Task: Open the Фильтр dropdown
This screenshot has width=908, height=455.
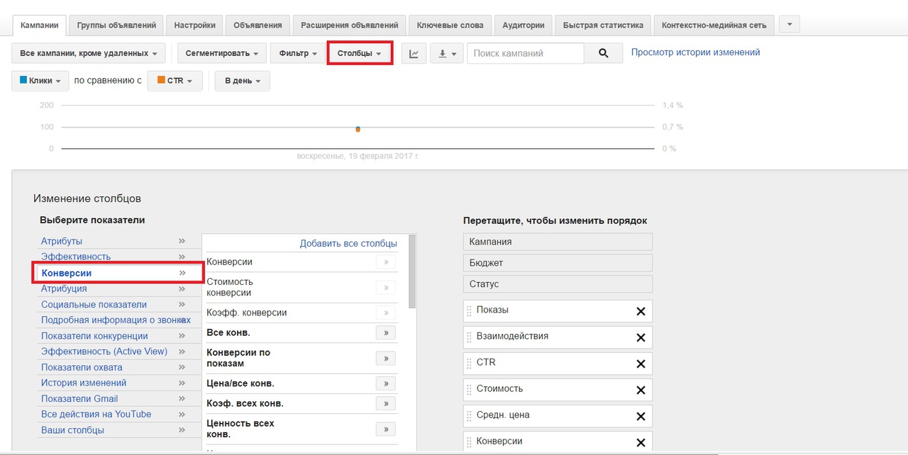Action: 298,53
